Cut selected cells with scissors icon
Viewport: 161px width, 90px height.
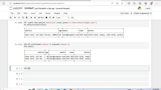(19, 18)
